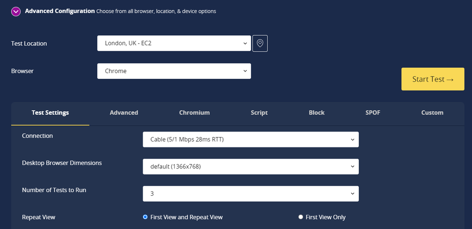Open the Test Location dropdown
Screen dimensions: 472x229
(174, 43)
